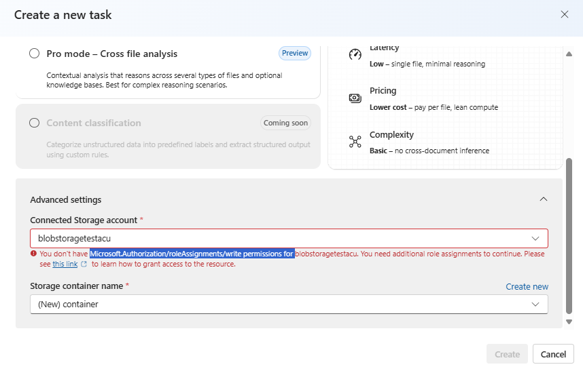The width and height of the screenshot is (583, 371).
Task: Click the 'Storage container name' label
Action: click(77, 286)
